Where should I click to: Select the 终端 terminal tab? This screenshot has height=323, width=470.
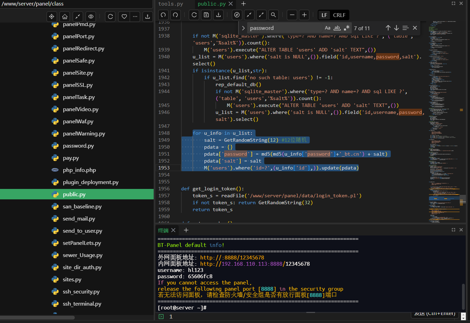point(163,230)
